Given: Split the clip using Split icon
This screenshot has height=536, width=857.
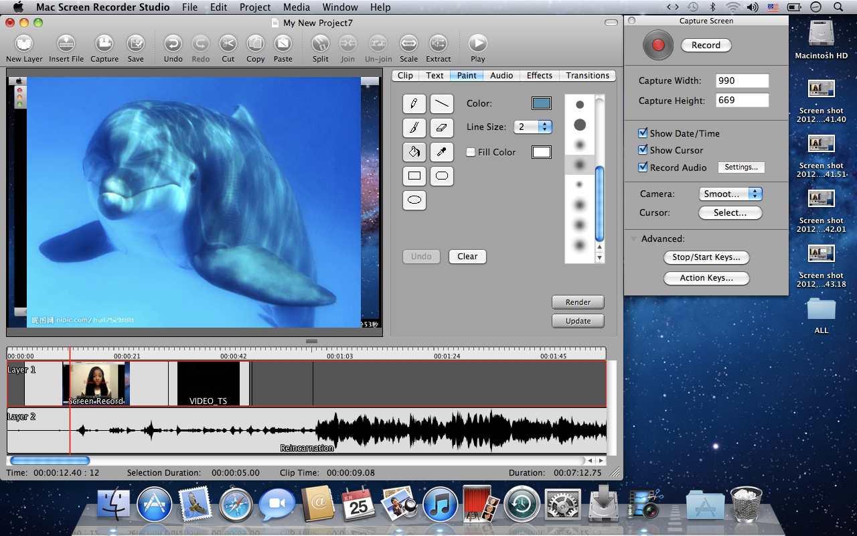Looking at the screenshot, I should coord(321,44).
